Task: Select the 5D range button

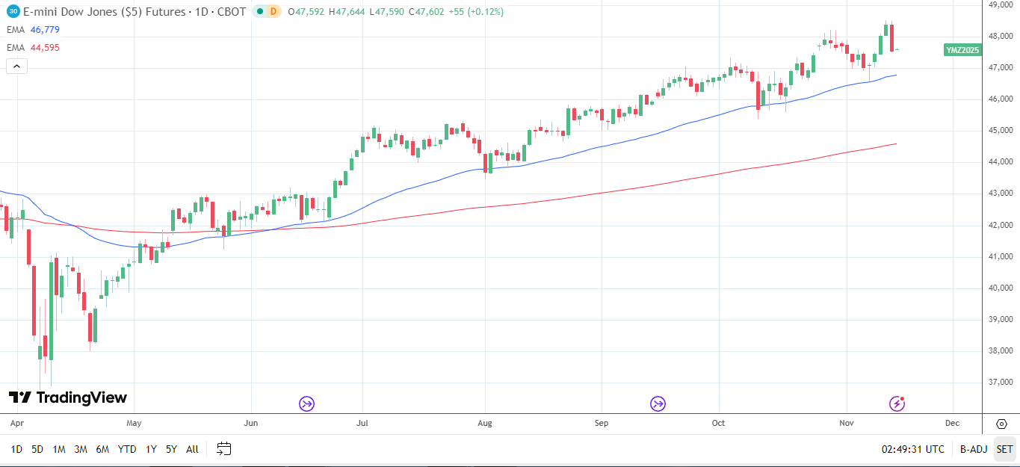Action: tap(37, 449)
